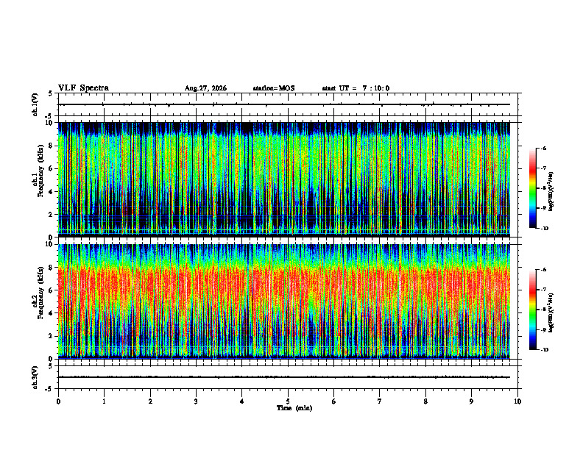Click the VLF Spectra title text
Viewport: 583px width, 450px height.
[x=83, y=88]
